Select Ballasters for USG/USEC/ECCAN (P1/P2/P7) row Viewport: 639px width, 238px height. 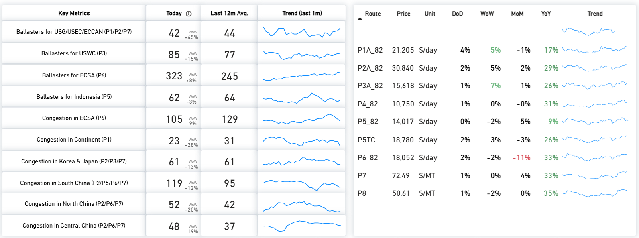click(174, 32)
